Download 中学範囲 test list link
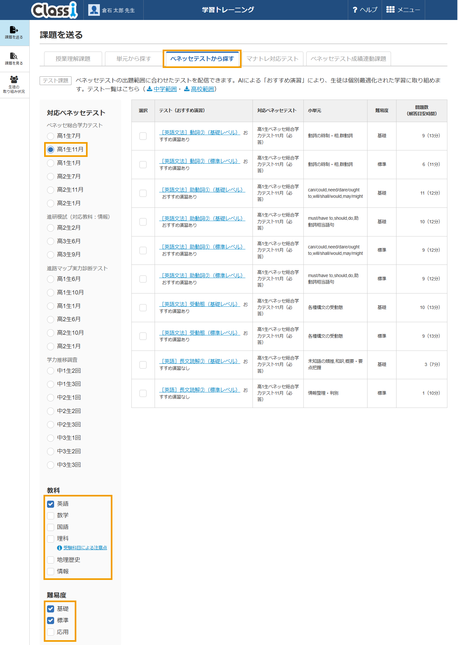The image size is (458, 645). 165,89
